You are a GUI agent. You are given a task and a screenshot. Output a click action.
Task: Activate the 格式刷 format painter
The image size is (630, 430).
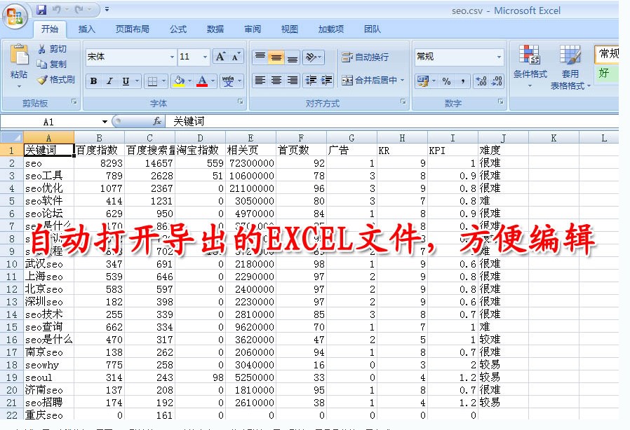click(56, 80)
